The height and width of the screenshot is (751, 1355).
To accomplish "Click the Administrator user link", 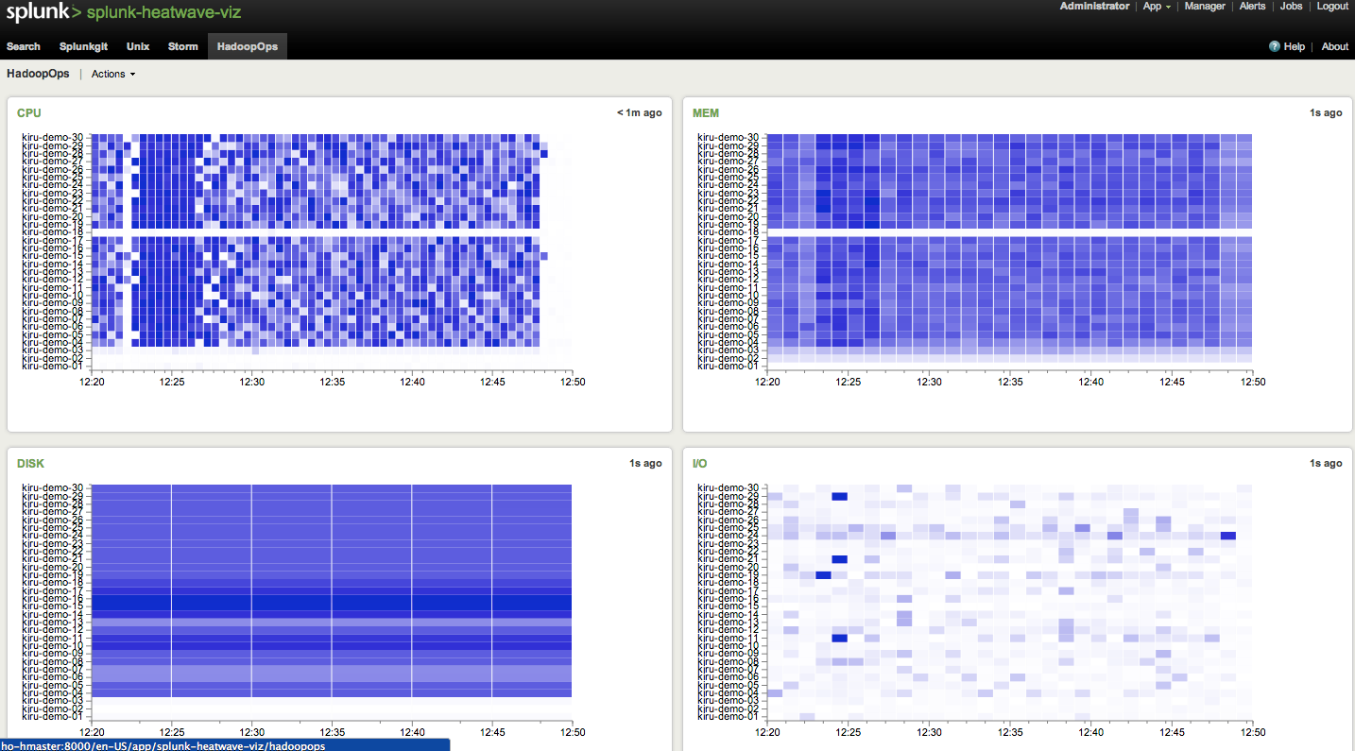I will coord(1094,6).
